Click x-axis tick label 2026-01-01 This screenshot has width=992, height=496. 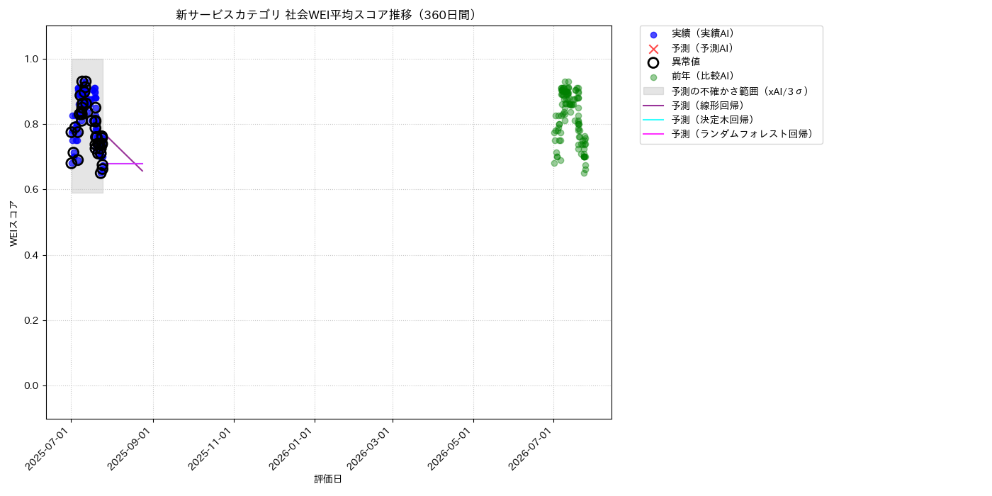pos(293,448)
